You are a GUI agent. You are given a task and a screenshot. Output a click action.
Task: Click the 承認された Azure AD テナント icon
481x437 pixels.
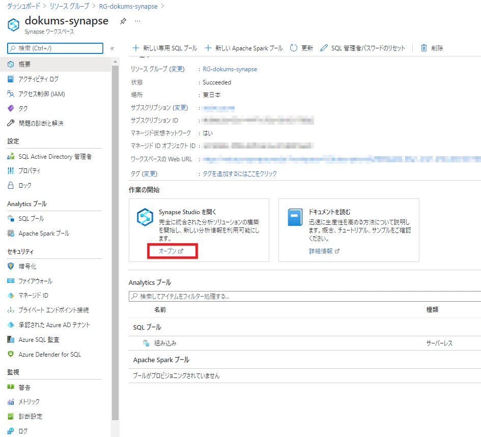pyautogui.click(x=11, y=325)
